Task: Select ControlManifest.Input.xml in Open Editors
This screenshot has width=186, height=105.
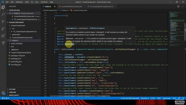Action: [24, 16]
